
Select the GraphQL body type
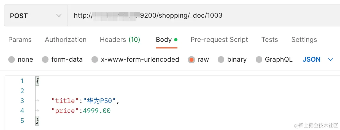coord(259,59)
